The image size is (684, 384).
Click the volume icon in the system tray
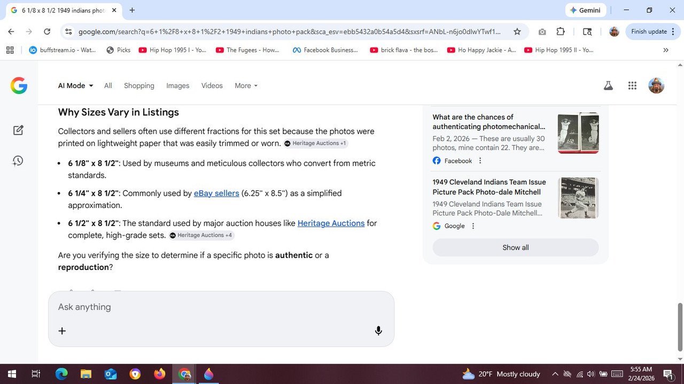591,374
